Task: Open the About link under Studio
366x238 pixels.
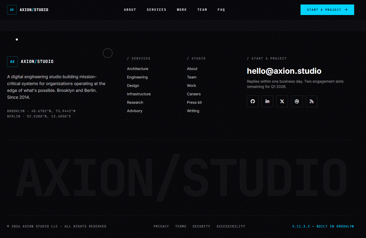Action: click(192, 69)
